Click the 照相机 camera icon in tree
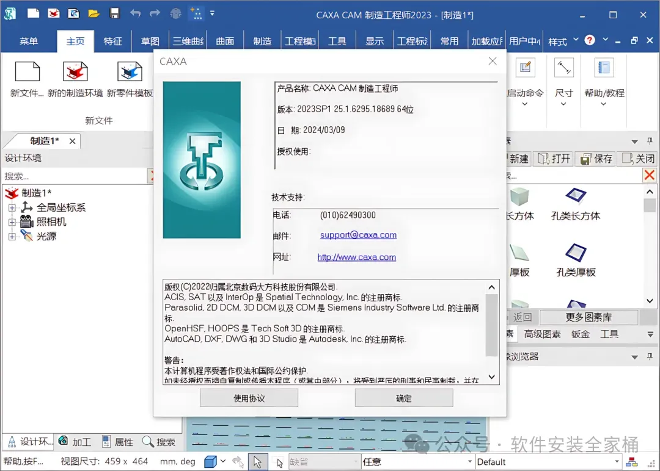The height and width of the screenshot is (471, 660). tap(26, 221)
